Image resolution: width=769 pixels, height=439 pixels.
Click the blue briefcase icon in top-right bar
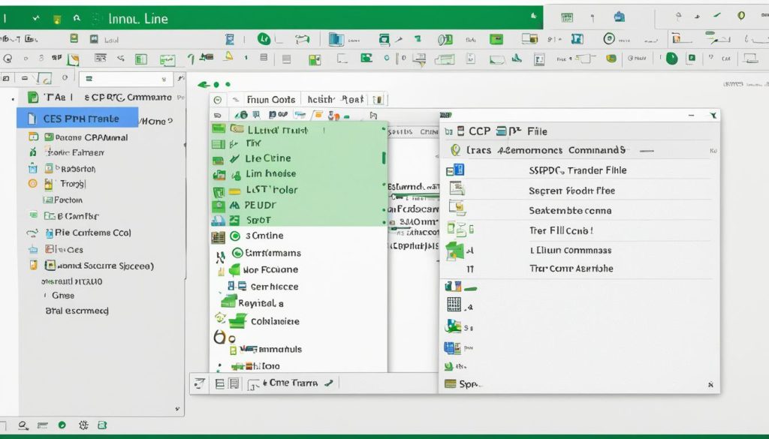pos(620,17)
